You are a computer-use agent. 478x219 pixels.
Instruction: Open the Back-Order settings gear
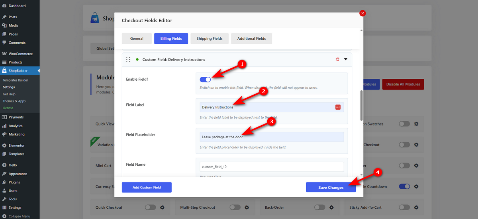point(331,207)
